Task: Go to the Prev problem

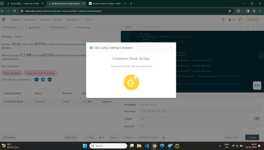Action: (x=90, y=137)
